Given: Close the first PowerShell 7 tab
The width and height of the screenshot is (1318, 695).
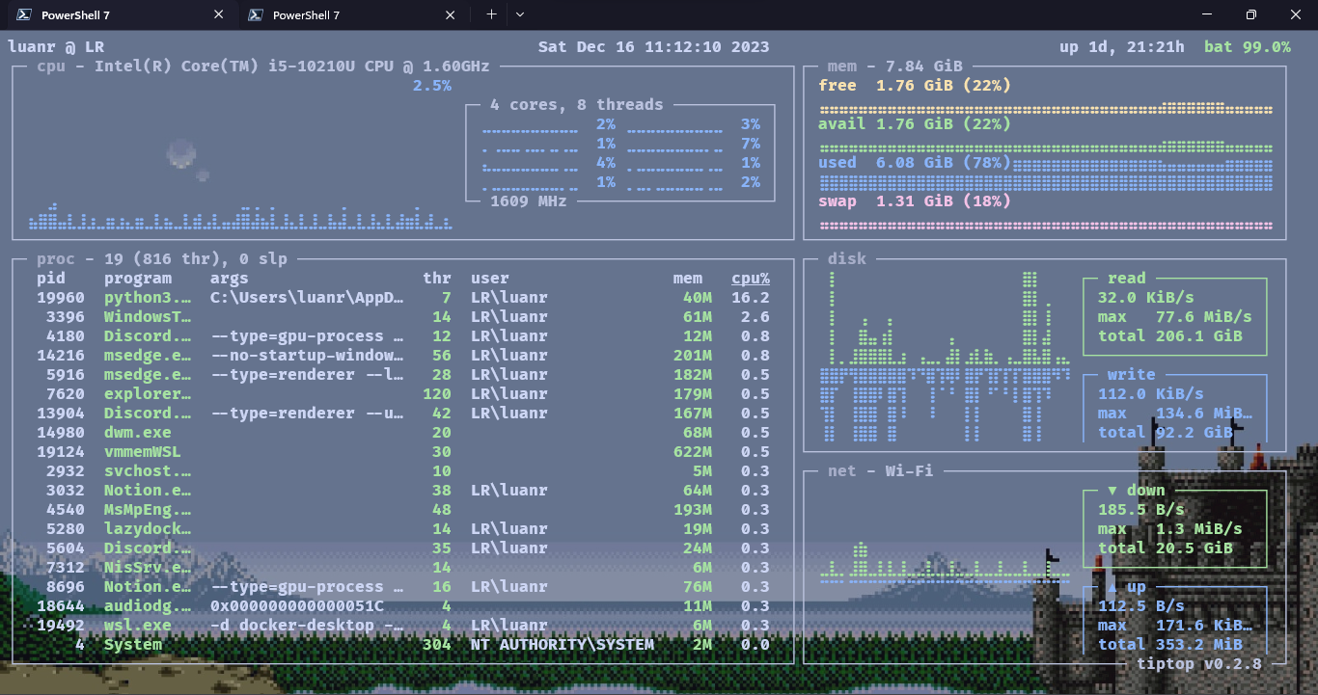Looking at the screenshot, I should (x=219, y=14).
